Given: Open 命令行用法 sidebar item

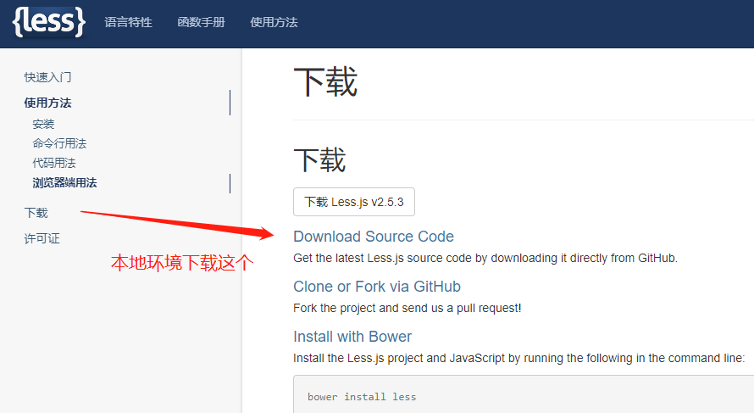Looking at the screenshot, I should click(59, 143).
